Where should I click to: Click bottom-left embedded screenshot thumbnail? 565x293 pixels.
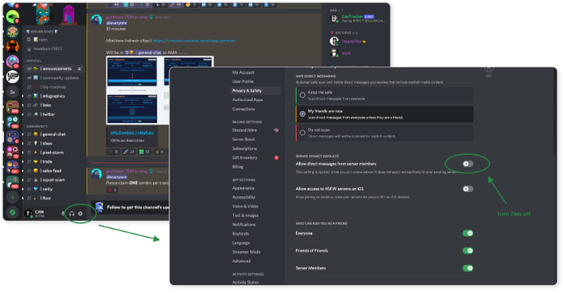[x=133, y=109]
